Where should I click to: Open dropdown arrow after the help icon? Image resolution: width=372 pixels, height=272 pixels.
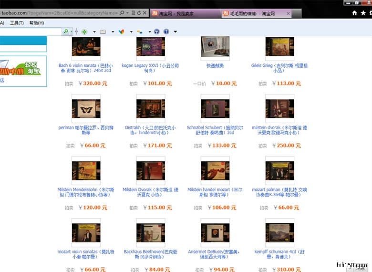176,32
